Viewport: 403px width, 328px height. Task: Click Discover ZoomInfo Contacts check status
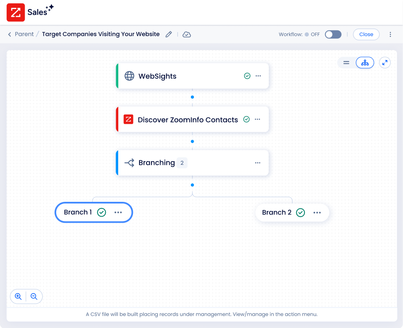246,119
